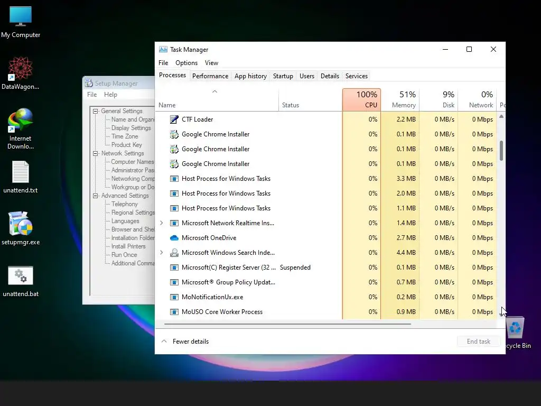Click the 4.4 MB memory value

point(406,253)
